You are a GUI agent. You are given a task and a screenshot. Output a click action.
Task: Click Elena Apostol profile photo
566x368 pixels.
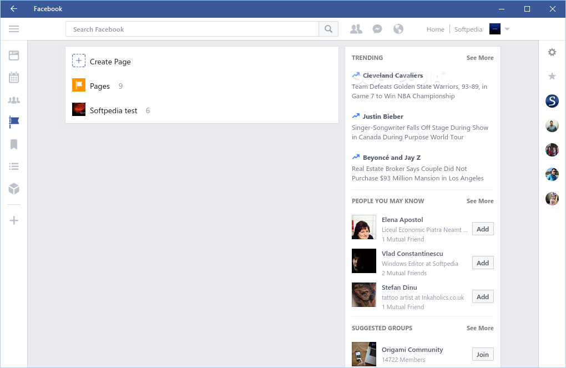[364, 227]
